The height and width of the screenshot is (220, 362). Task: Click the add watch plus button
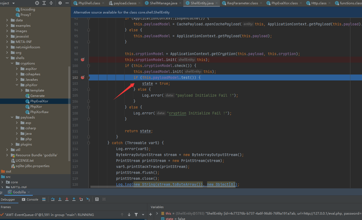(x=151, y=214)
